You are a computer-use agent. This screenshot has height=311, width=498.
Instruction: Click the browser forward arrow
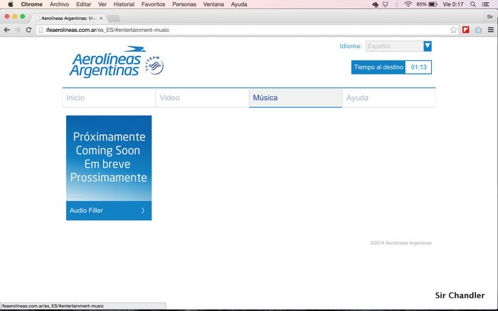coord(18,30)
